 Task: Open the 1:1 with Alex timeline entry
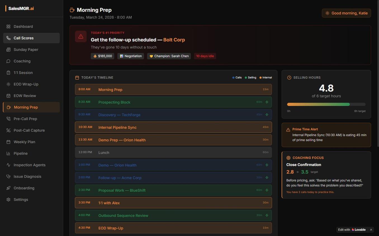coord(173,203)
